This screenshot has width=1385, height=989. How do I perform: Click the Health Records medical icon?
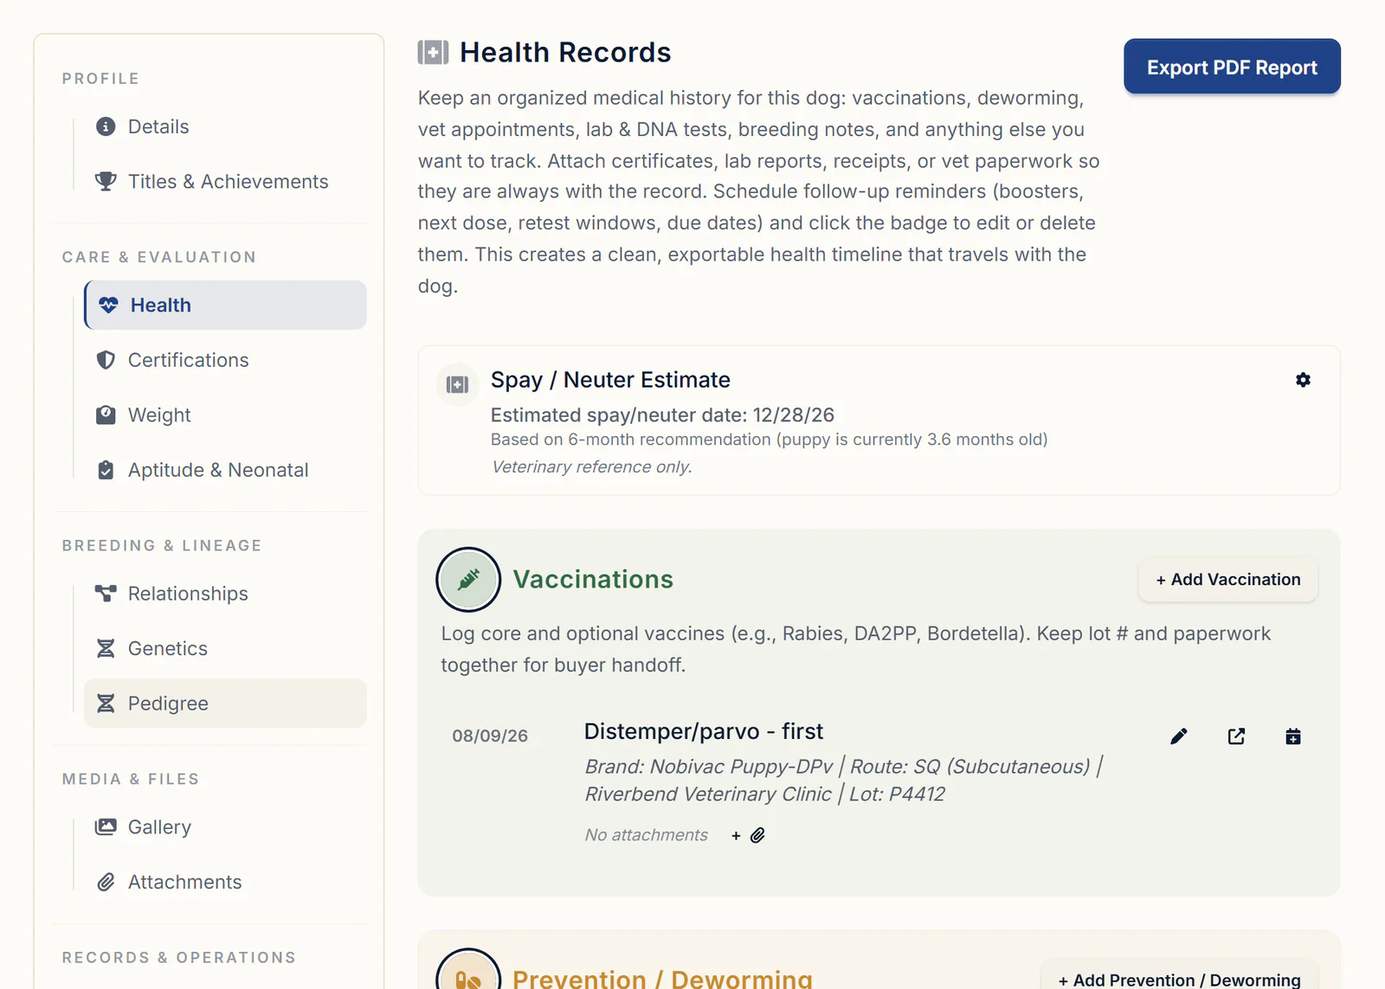pyautogui.click(x=433, y=52)
